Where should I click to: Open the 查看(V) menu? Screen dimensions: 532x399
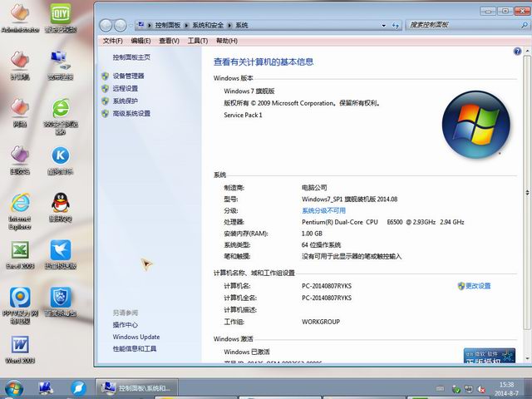tap(169, 41)
